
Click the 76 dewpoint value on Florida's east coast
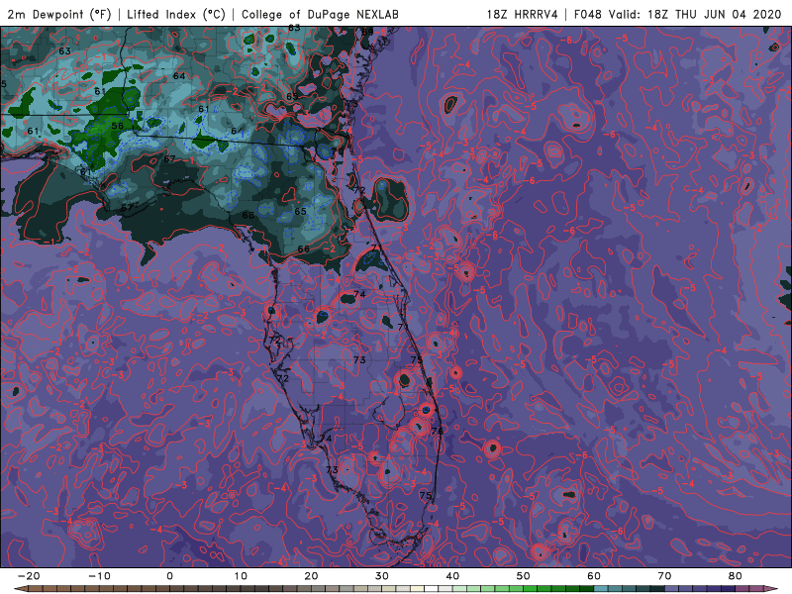(x=438, y=431)
